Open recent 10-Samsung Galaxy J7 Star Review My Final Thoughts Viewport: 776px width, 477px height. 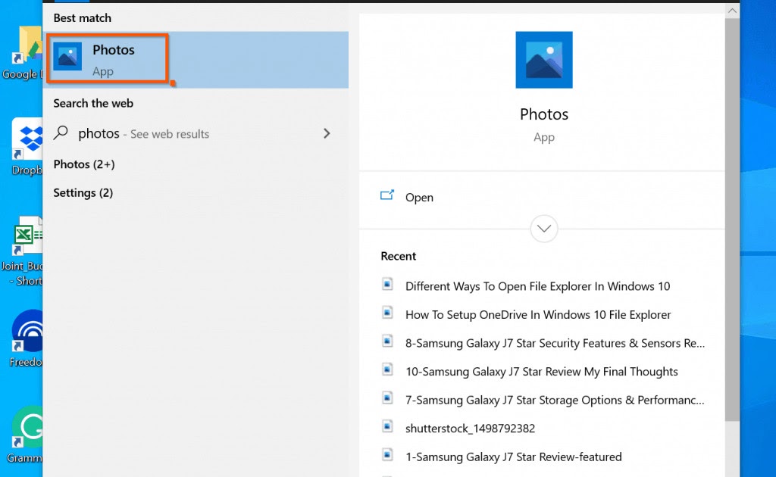(x=541, y=372)
